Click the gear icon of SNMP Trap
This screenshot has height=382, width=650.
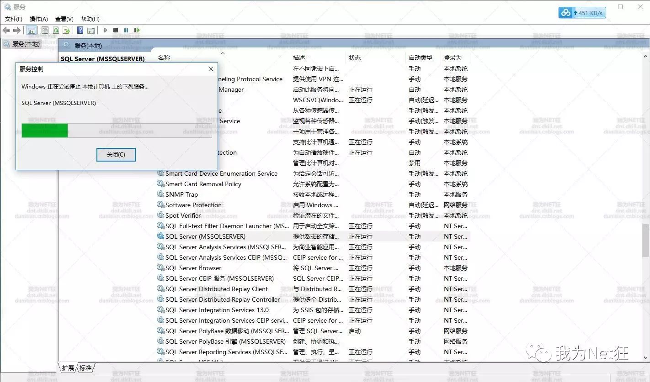coord(161,194)
